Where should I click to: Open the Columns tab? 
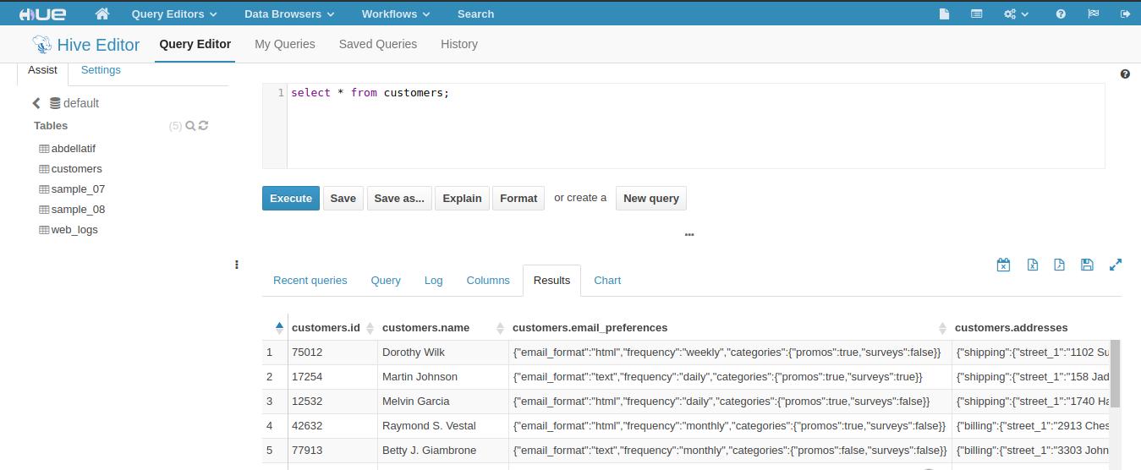pyautogui.click(x=488, y=281)
